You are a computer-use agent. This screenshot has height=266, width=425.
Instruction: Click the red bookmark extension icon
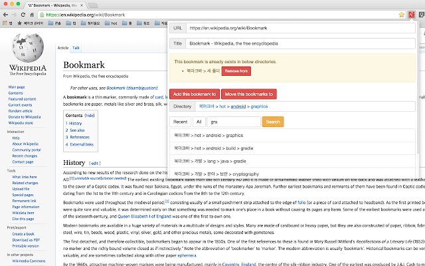pyautogui.click(x=412, y=15)
